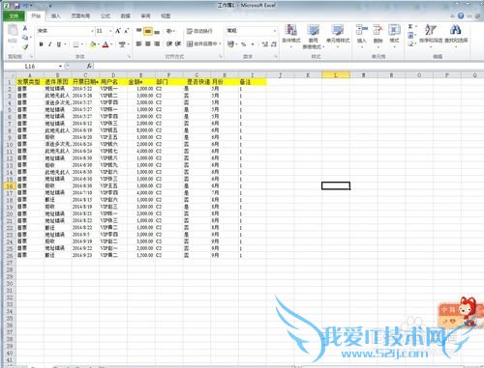
Task: Switch to the 视图 View tab
Action: click(x=166, y=15)
